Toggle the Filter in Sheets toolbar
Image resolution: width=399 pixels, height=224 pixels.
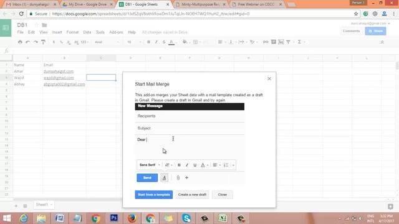coord(288,42)
